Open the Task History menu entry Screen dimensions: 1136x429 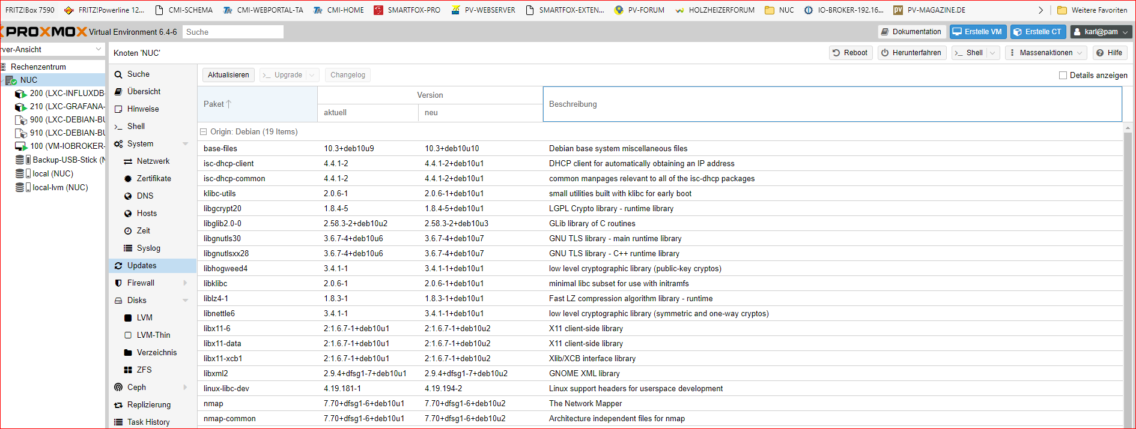click(x=153, y=422)
